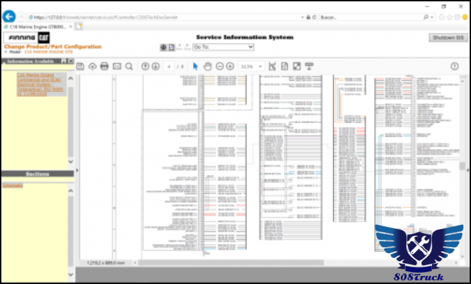The height and width of the screenshot is (284, 471).
Task: Send document by email icon
Action: (x=116, y=66)
